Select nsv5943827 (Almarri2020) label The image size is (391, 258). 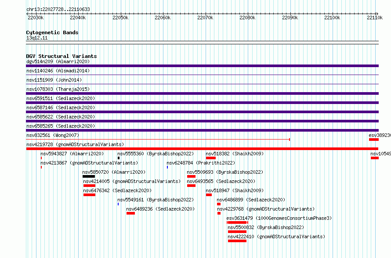pos(72,154)
